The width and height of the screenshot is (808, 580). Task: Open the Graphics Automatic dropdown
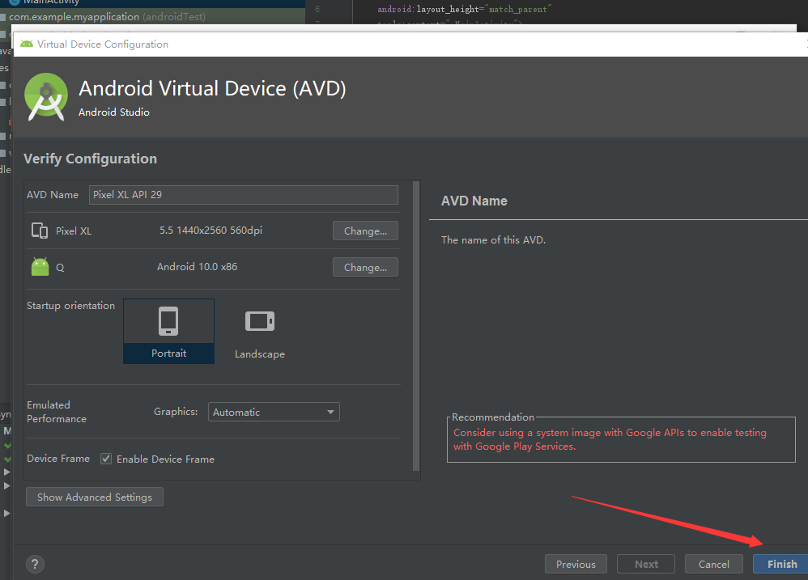274,412
